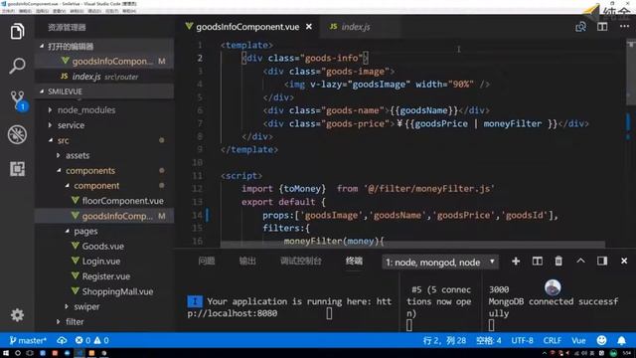Viewport: 636px width, 358px height.
Task: Open the Debug view icon
Action: tap(17, 134)
